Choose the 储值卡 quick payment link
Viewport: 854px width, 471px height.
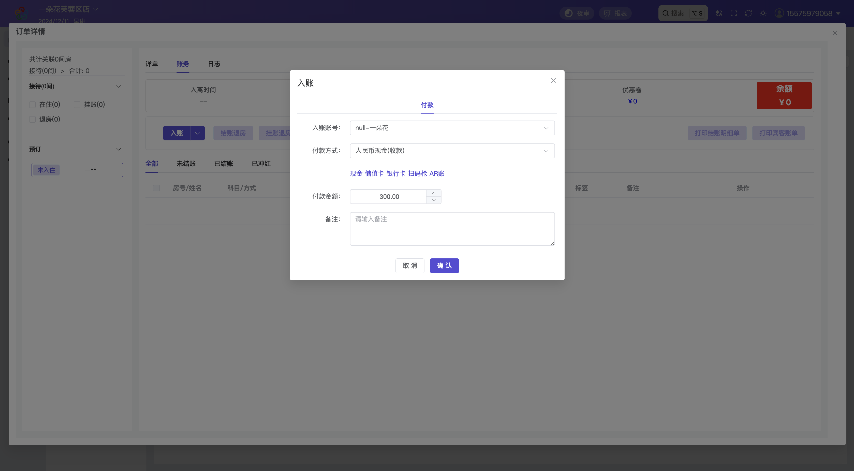(374, 174)
